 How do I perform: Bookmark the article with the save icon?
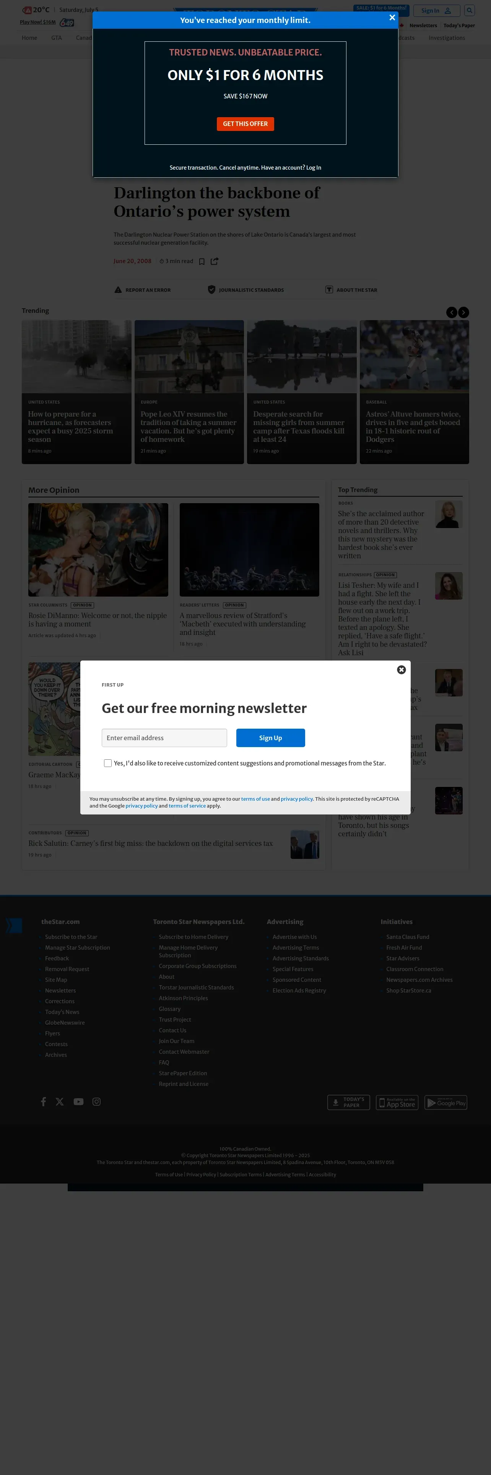(x=202, y=261)
